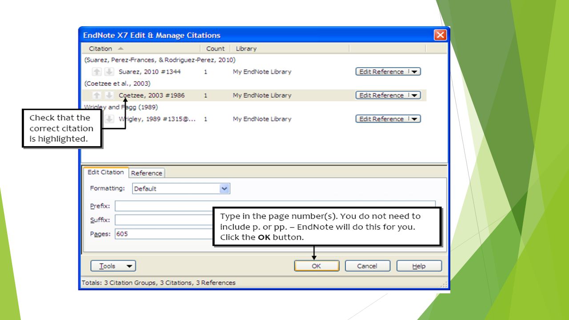Click Edit Reference for Coetzee, 2003
Screen dimensions: 569x320
(x=381, y=95)
